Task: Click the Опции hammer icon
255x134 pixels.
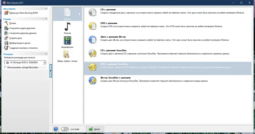Action: tap(6, 23)
